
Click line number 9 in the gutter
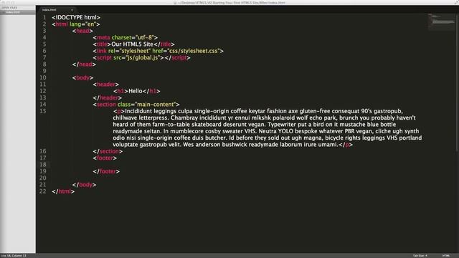[x=44, y=71]
